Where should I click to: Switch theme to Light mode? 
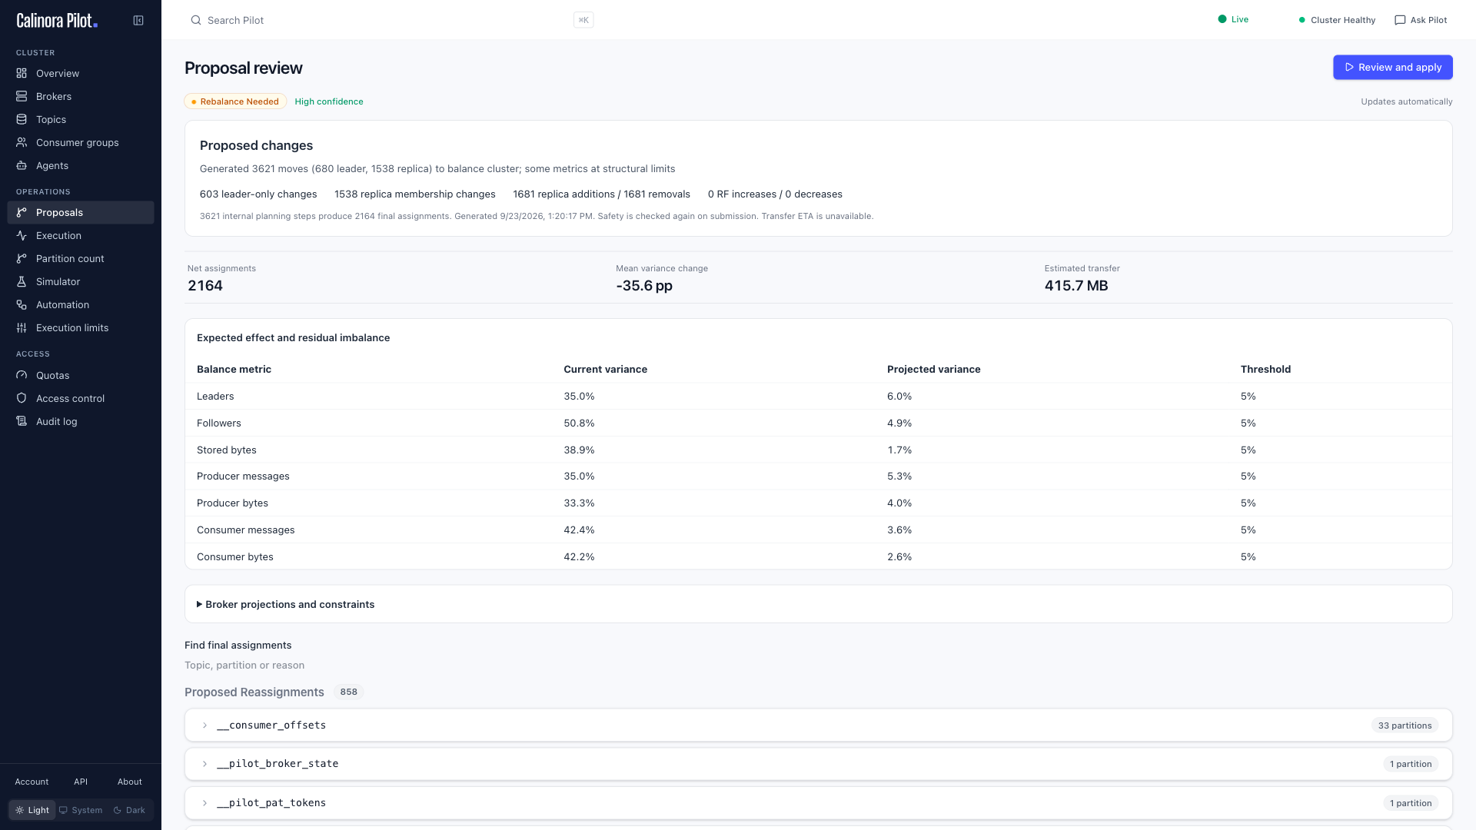tap(32, 810)
